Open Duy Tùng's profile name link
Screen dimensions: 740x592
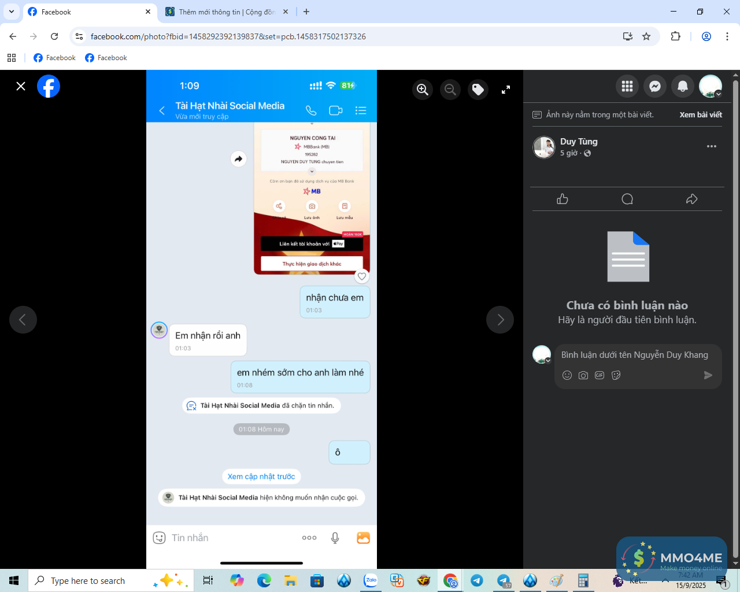pos(579,142)
